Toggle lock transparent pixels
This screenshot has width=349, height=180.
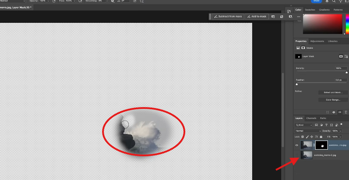pos(302,137)
